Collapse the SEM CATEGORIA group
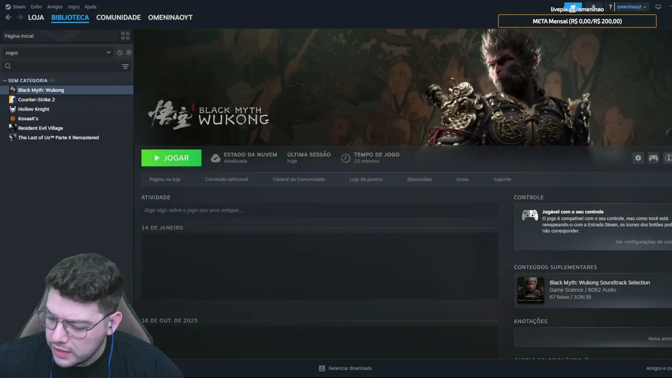The height and width of the screenshot is (378, 672). (5, 81)
